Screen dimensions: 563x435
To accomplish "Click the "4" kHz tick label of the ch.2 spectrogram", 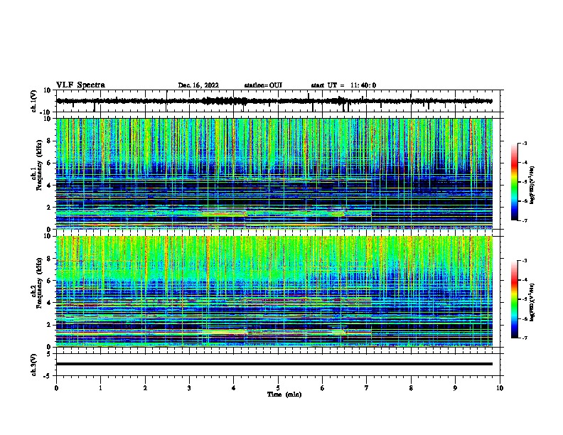I will (49, 303).
